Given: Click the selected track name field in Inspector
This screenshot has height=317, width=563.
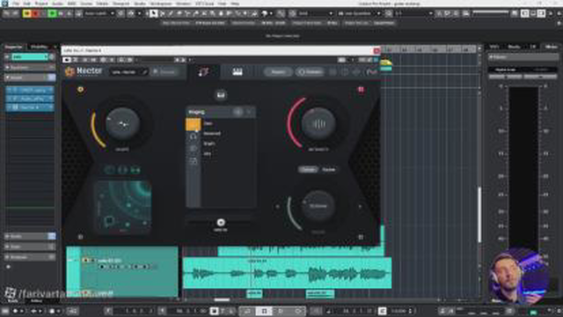Looking at the screenshot, I should click(x=29, y=56).
